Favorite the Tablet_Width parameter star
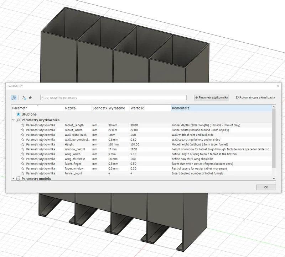Screen dimensions: 285x257 (23, 130)
